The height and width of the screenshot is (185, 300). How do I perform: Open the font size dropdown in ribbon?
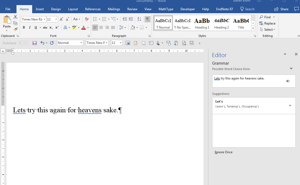(x=56, y=19)
